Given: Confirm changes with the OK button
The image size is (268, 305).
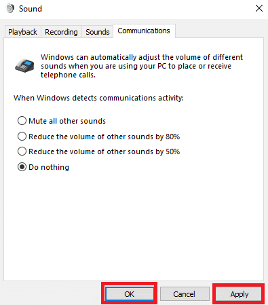Looking at the screenshot, I should pyautogui.click(x=130, y=294).
